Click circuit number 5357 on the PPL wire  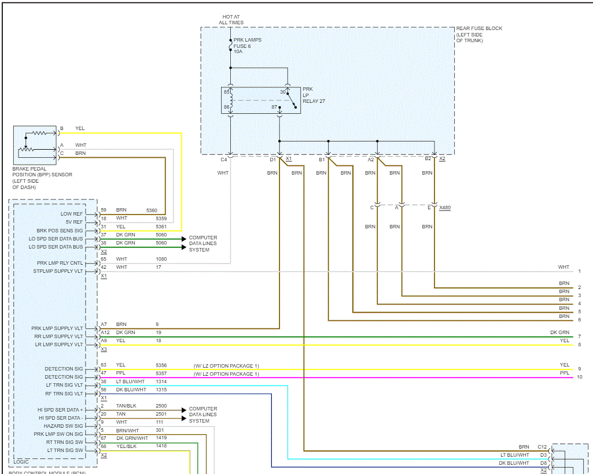[x=161, y=374]
